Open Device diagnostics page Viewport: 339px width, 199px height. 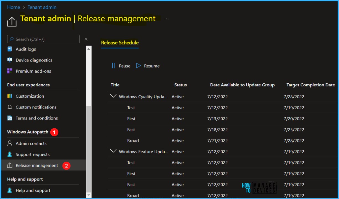(34, 60)
